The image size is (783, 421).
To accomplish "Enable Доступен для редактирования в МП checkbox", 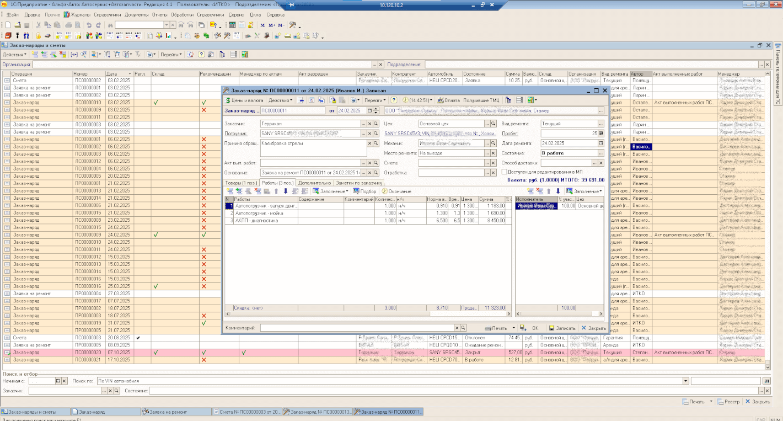I will [x=504, y=172].
